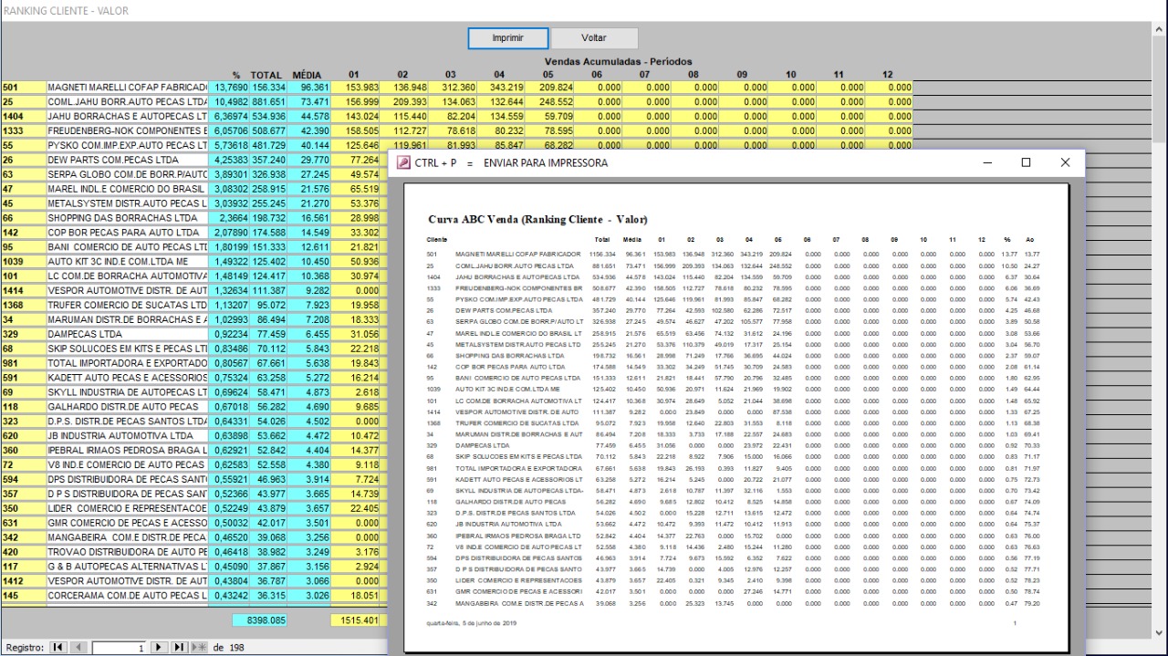Screen dimensions: 1168x656
Task: Select TRUFER COMERCIO DE SUCATAS row
Action: point(128,305)
